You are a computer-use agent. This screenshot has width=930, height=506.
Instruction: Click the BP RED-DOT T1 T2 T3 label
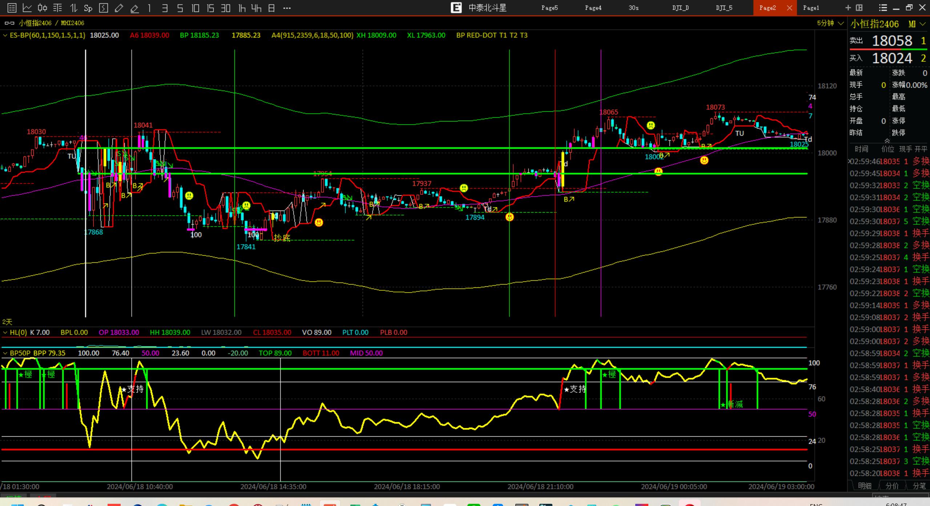(492, 35)
